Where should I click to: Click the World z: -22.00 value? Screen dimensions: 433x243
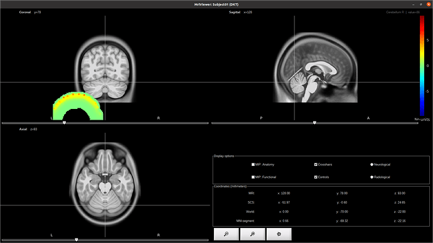(400, 212)
